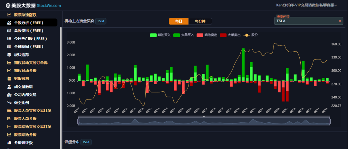Click the 360.00 price axis label

point(336,44)
